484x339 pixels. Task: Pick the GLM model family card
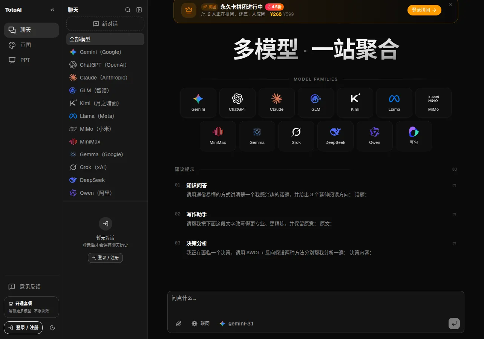pos(316,103)
